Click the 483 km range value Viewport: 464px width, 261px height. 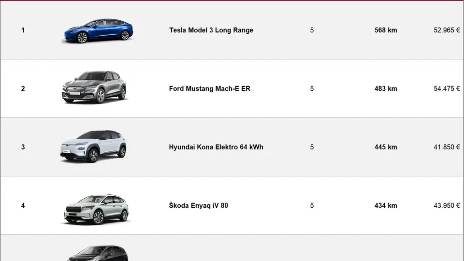click(386, 88)
